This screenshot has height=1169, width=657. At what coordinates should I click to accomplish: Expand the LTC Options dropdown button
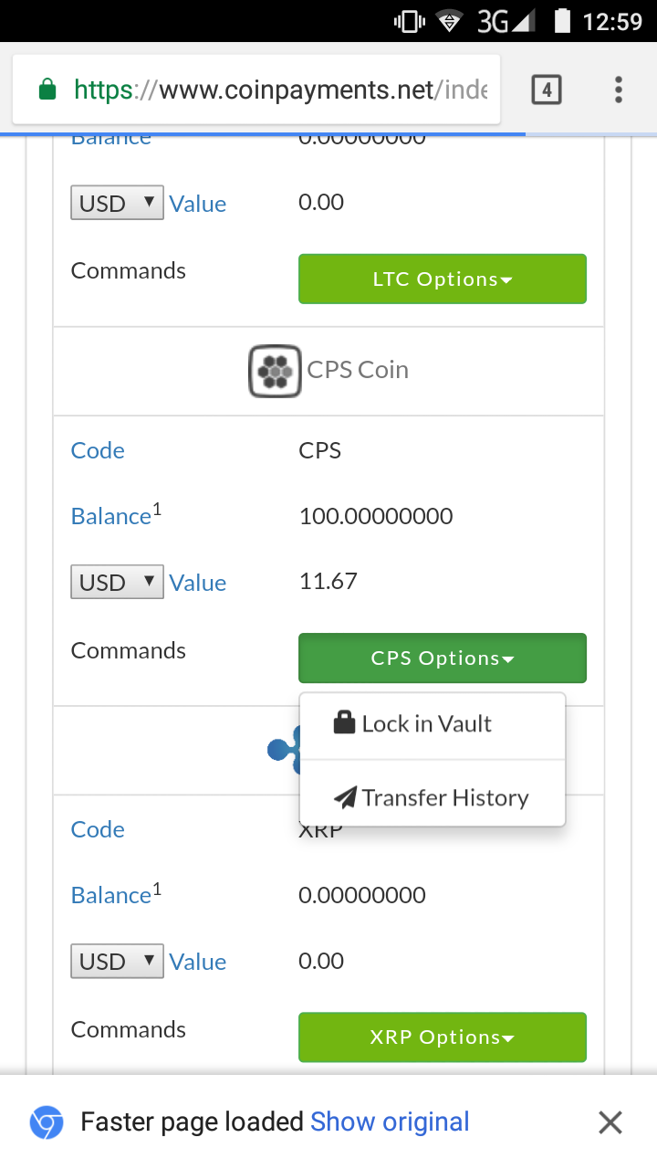[x=442, y=279]
